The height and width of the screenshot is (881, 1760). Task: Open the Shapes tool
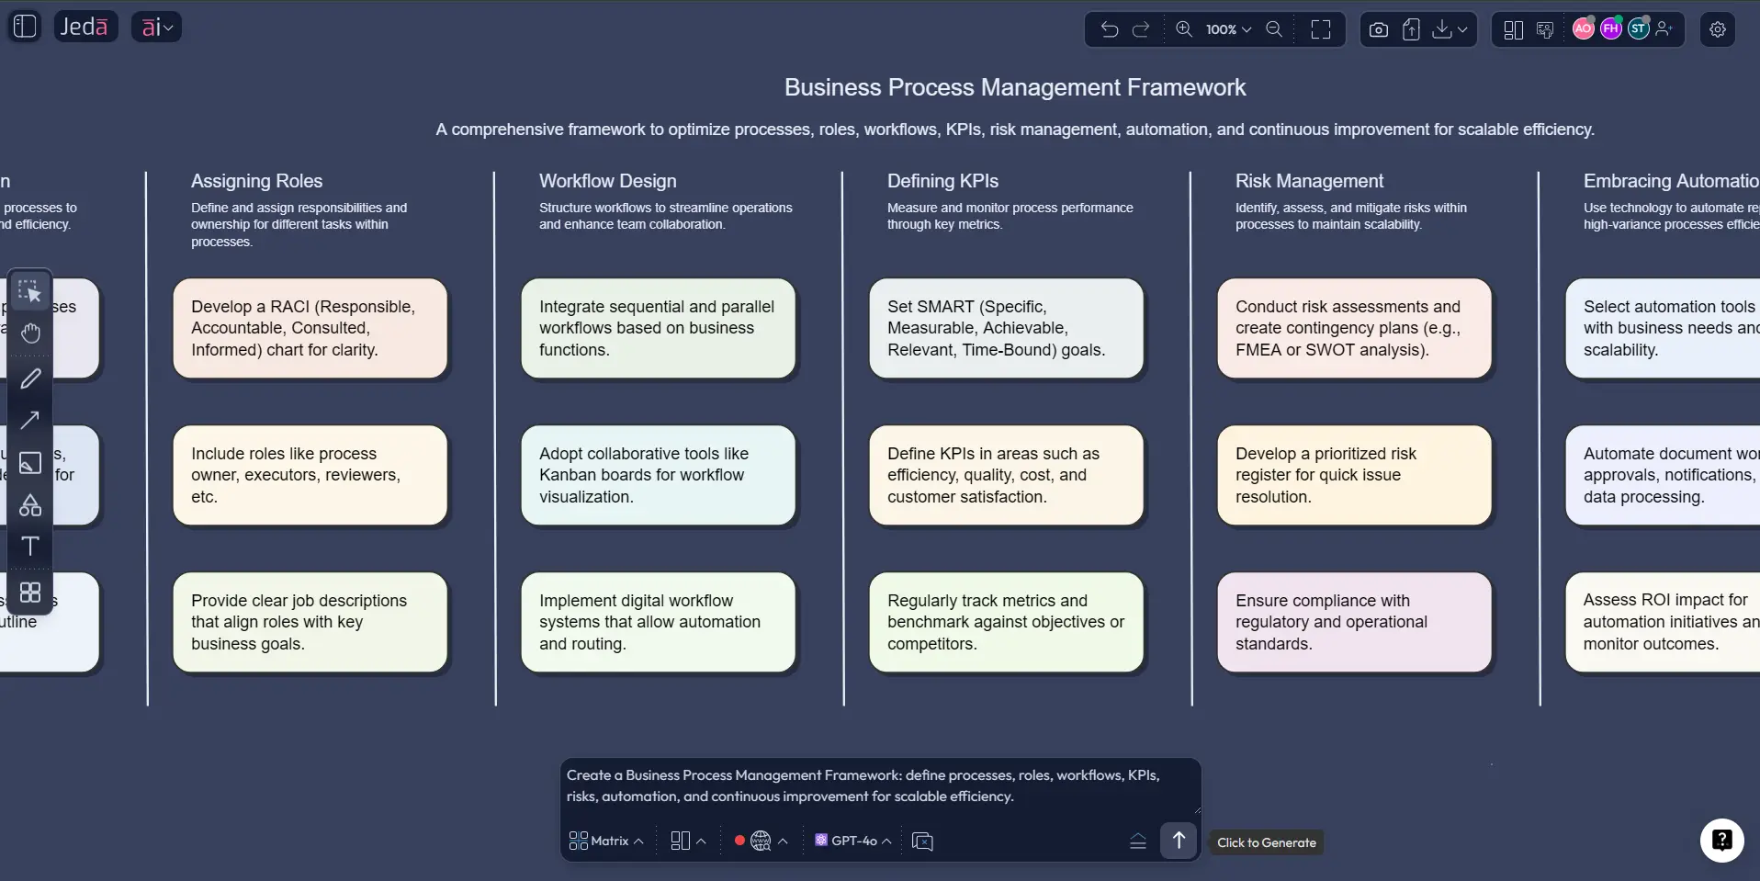pyautogui.click(x=30, y=505)
